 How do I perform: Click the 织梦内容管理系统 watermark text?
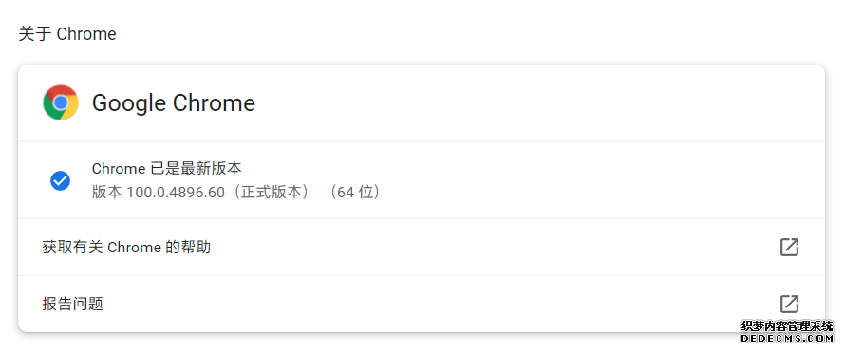pos(787,326)
